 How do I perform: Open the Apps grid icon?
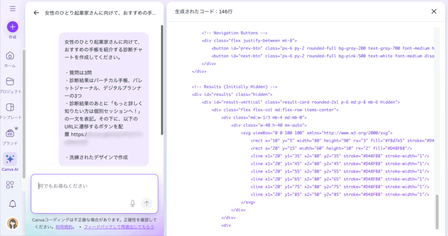point(10,185)
